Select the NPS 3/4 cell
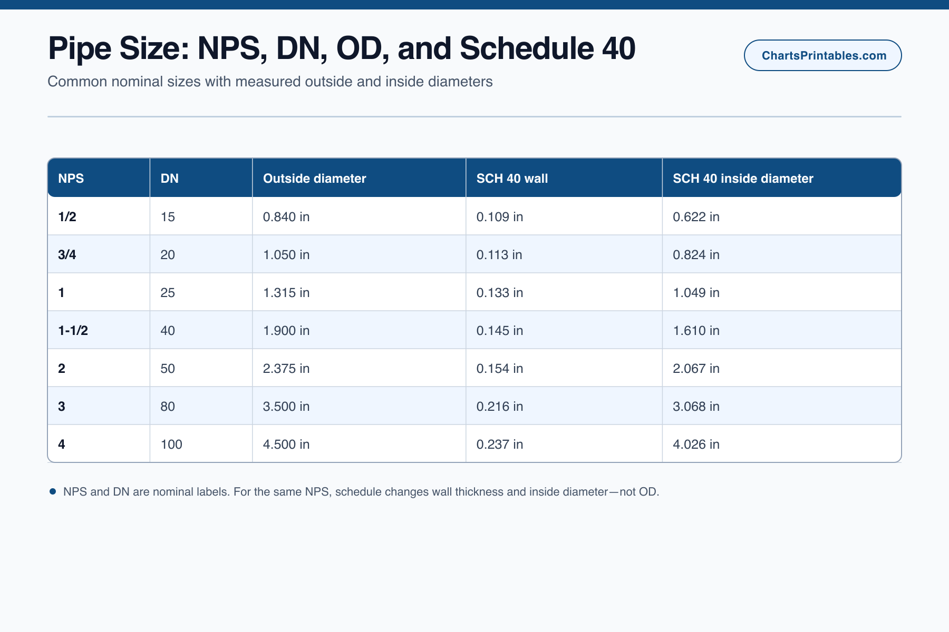This screenshot has height=632, width=949. 99,254
